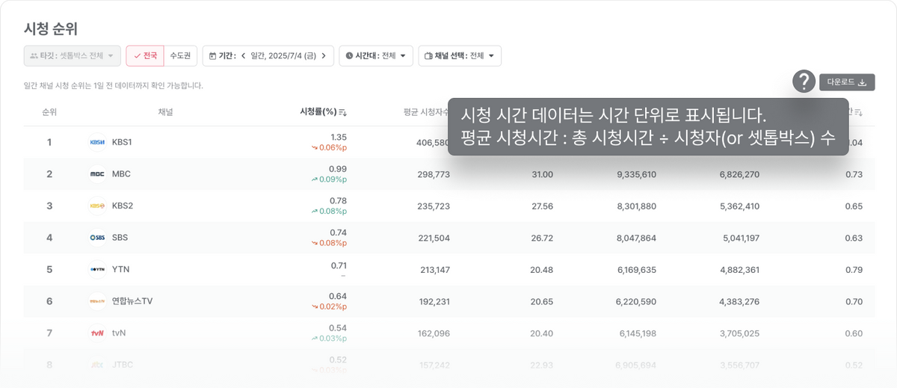Open the 타깃: 셋톱박스 전체 dropdown
Screen dimensions: 897x388
click(x=72, y=56)
